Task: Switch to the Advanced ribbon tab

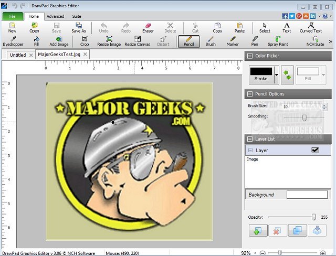Action: pyautogui.click(x=55, y=16)
